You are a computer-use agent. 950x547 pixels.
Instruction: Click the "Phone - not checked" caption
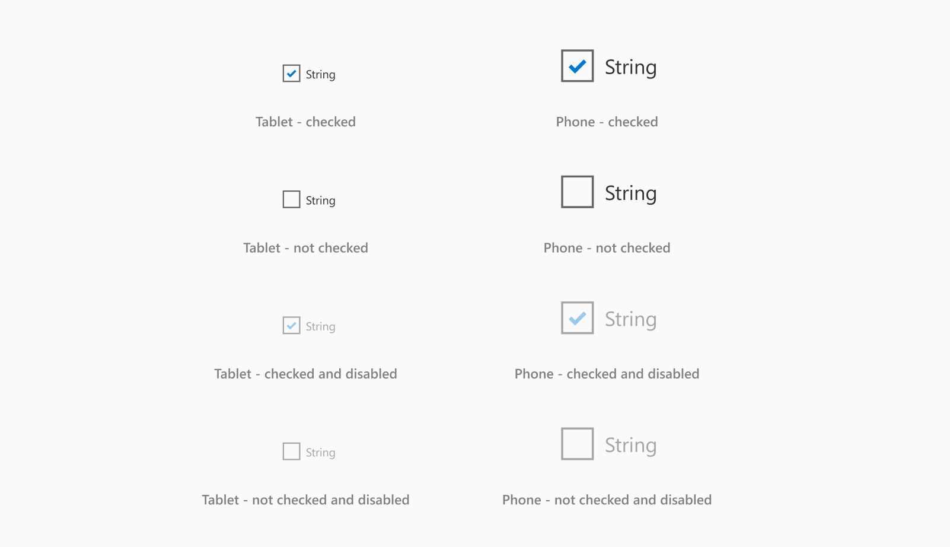tap(607, 248)
